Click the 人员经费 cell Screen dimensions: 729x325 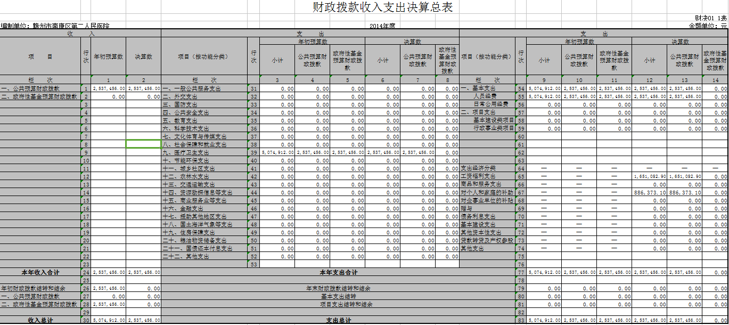(487, 97)
